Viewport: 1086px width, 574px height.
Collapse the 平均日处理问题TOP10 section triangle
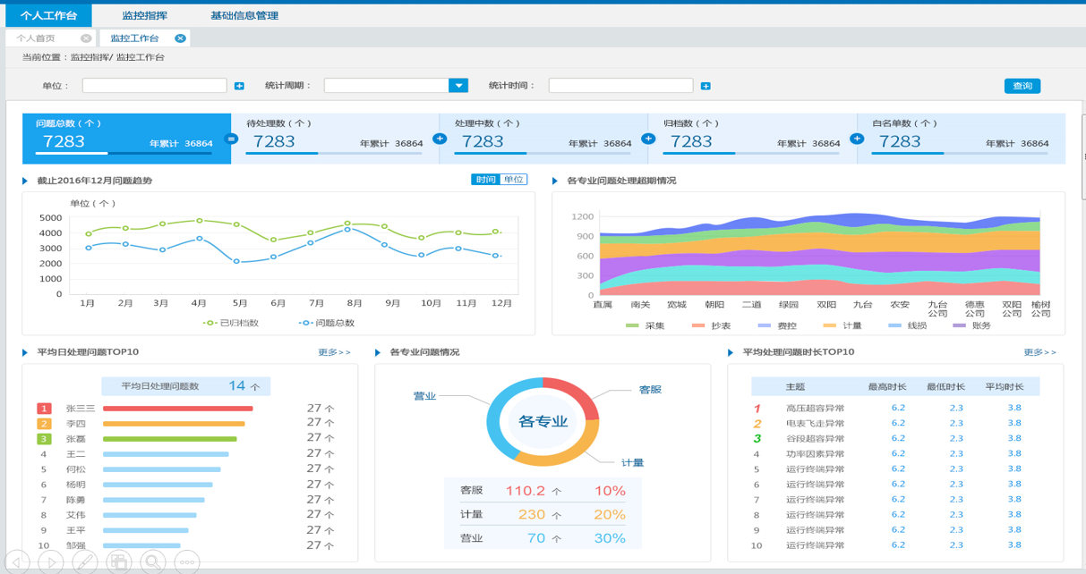tap(25, 352)
